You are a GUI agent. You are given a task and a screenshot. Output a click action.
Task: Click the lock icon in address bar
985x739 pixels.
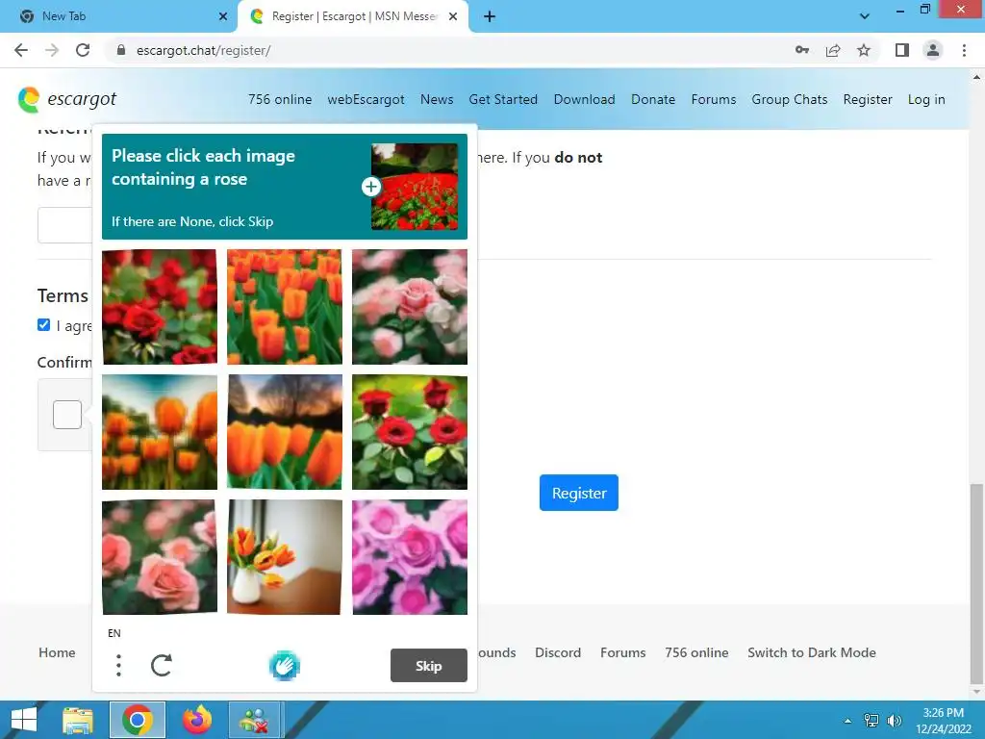(x=121, y=50)
